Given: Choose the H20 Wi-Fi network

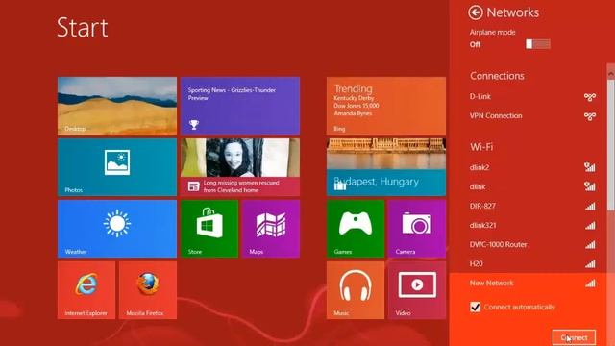Looking at the screenshot, I should [x=532, y=263].
